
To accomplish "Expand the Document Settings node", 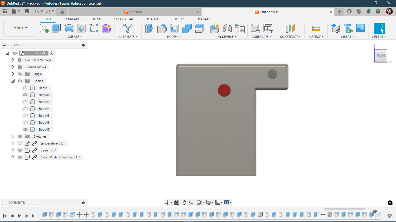I will pos(13,60).
